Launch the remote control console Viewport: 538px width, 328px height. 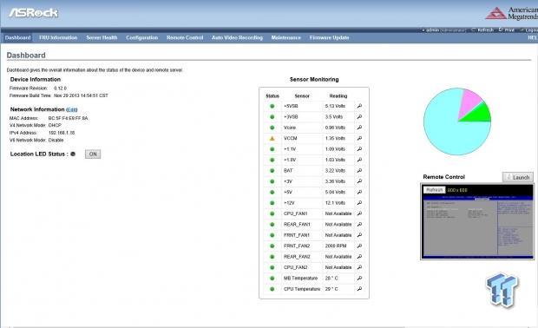click(x=518, y=177)
